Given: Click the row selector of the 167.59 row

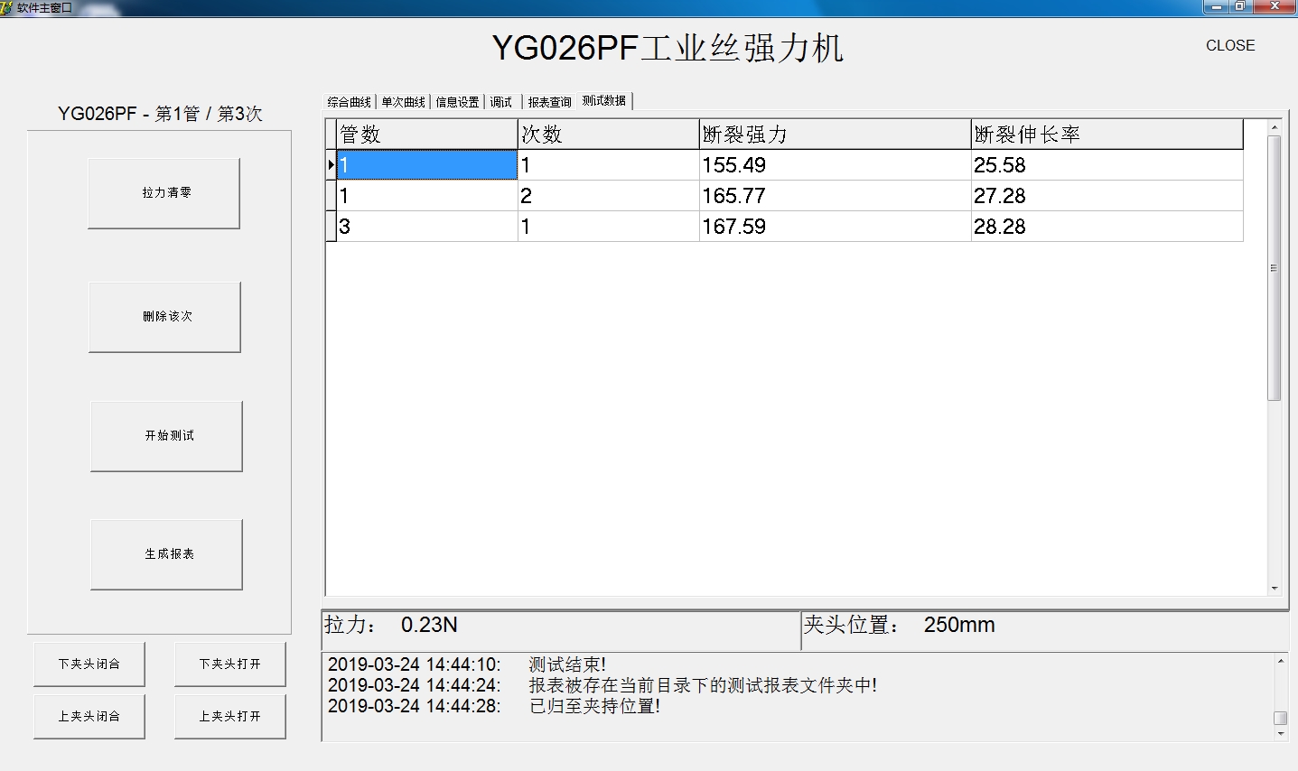Looking at the screenshot, I should (x=331, y=227).
